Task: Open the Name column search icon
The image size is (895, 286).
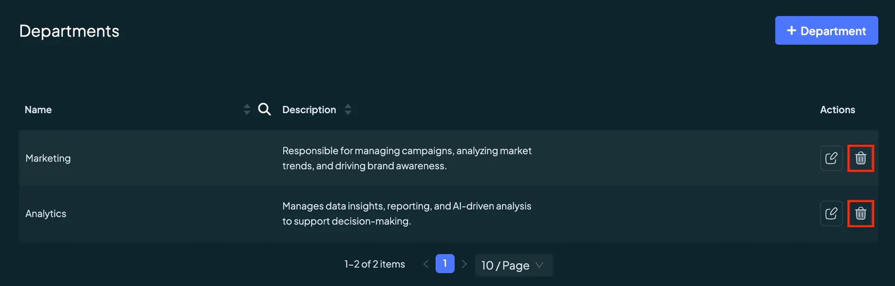Action: (x=265, y=109)
